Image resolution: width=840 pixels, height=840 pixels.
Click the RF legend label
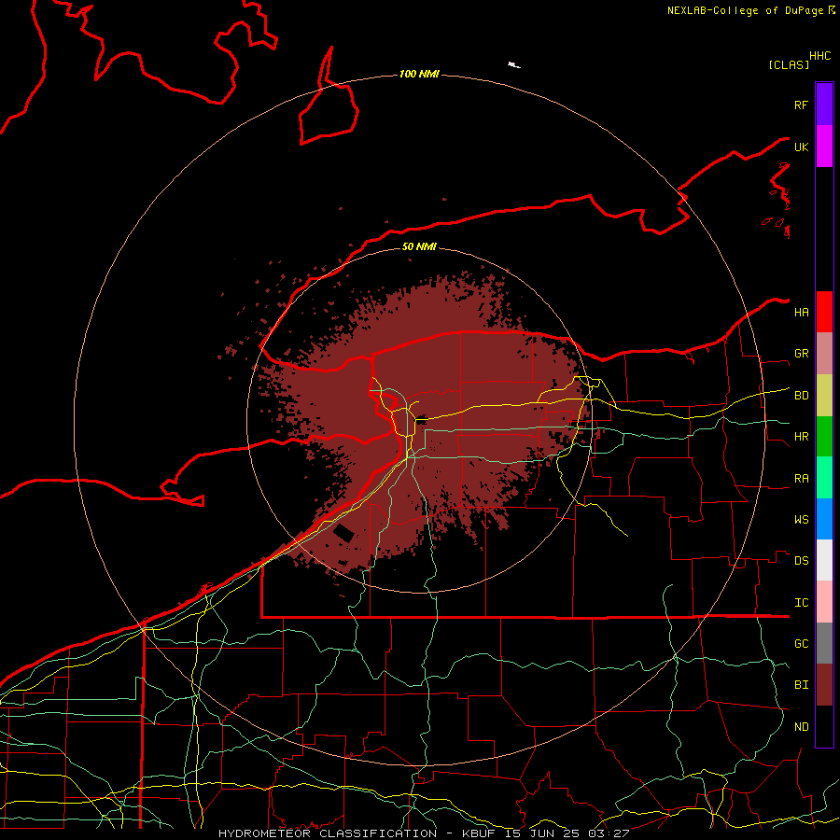point(801,105)
